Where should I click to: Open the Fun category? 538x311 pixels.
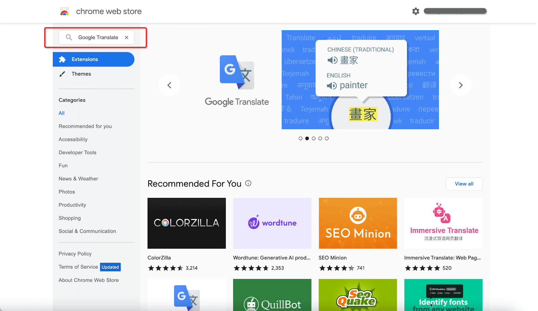click(63, 166)
